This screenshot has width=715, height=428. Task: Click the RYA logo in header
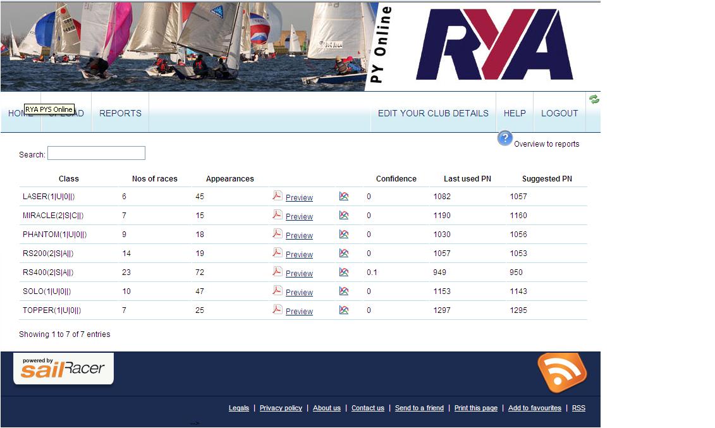[x=494, y=45]
